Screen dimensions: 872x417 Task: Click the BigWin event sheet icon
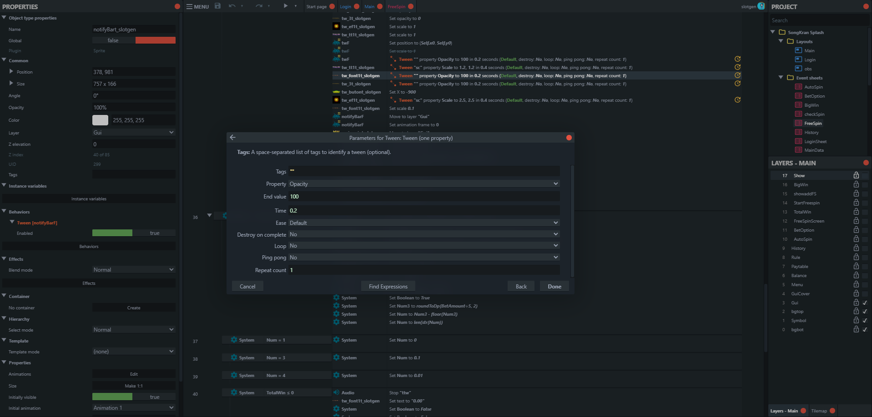[x=798, y=105]
